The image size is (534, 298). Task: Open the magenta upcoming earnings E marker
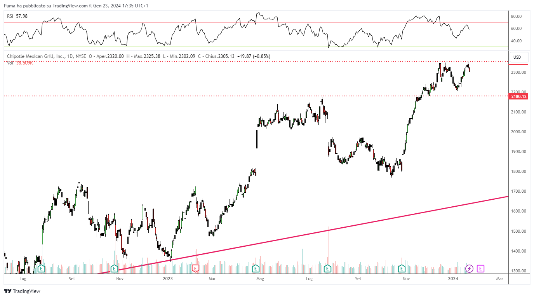coord(480,268)
